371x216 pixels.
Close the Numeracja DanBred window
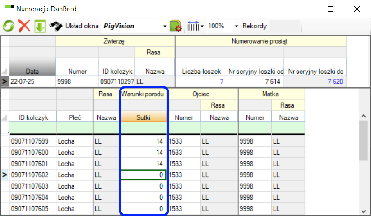coord(357,9)
